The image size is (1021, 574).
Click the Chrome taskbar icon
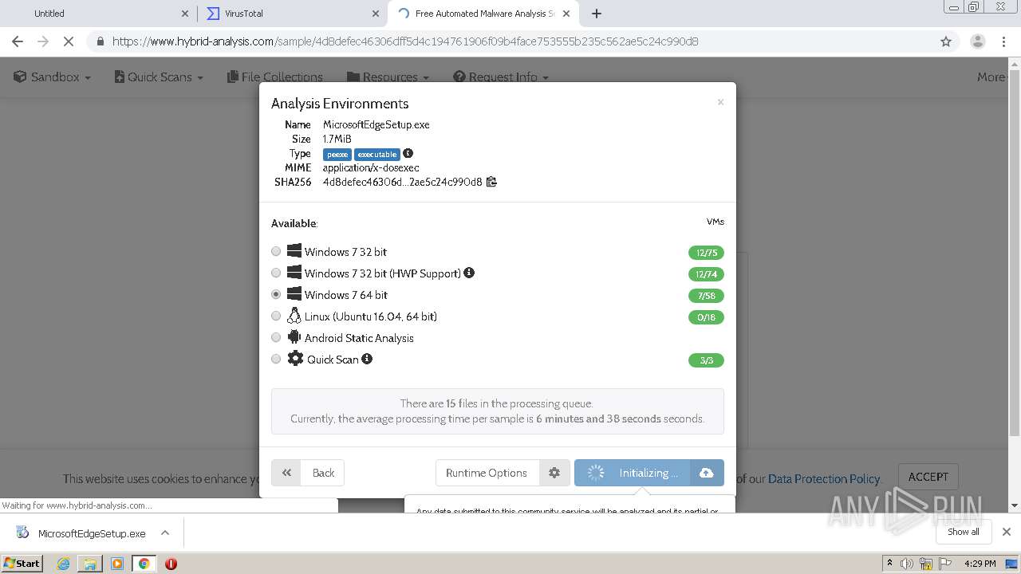(144, 563)
